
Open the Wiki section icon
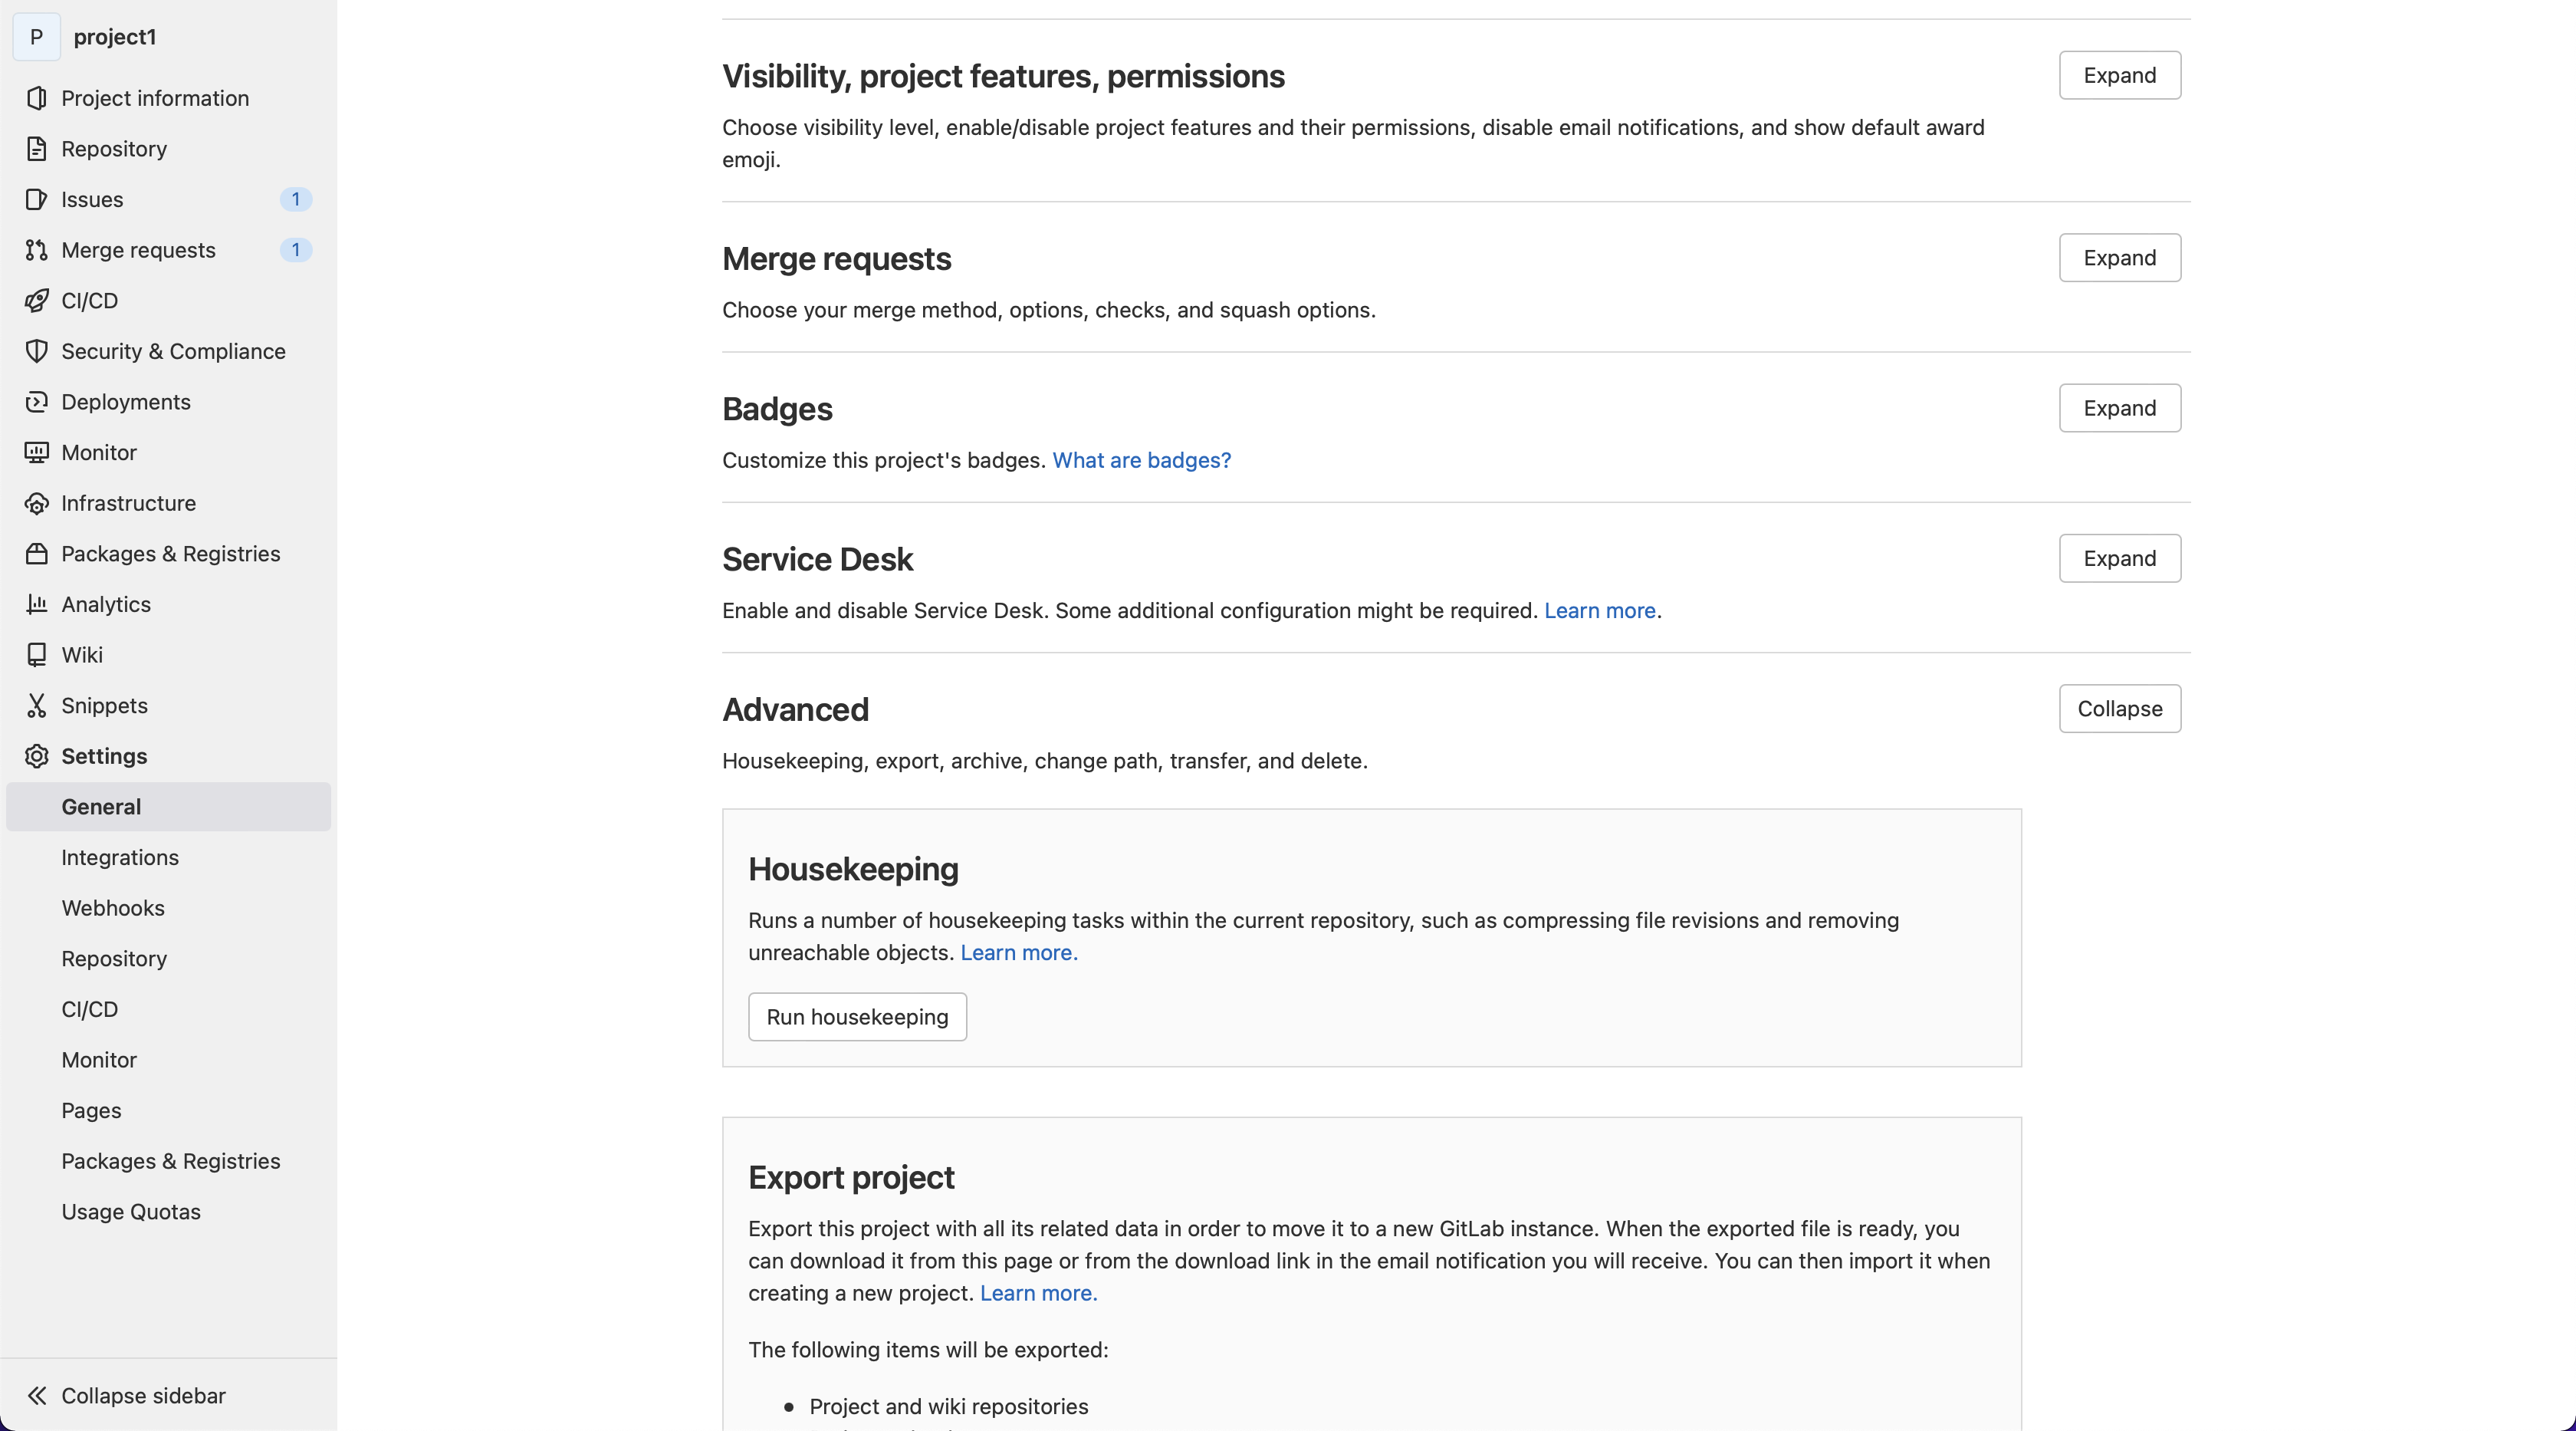click(x=36, y=654)
